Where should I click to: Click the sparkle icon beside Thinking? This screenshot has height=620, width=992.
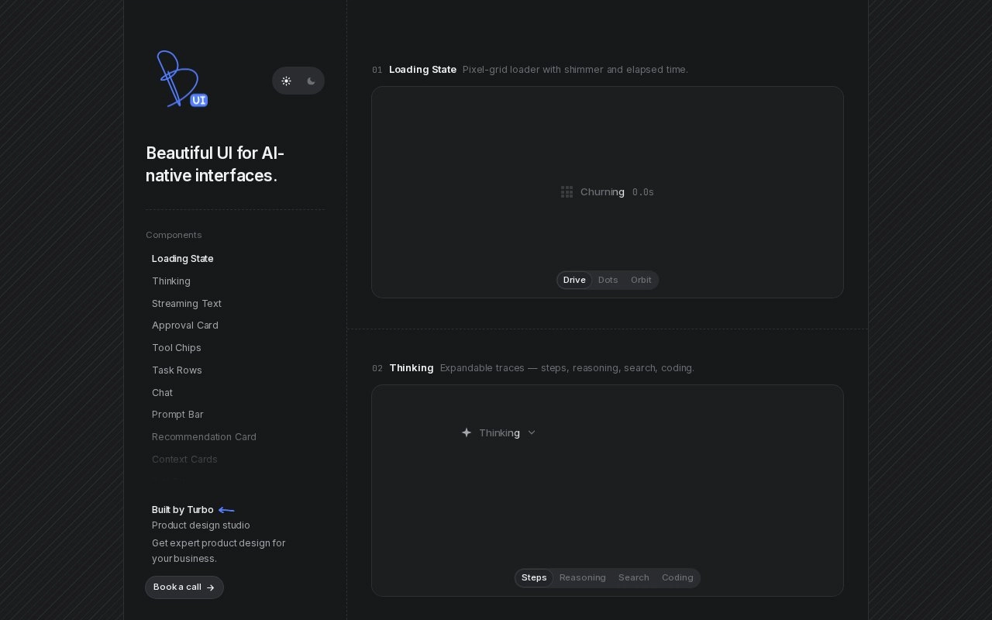coord(467,432)
